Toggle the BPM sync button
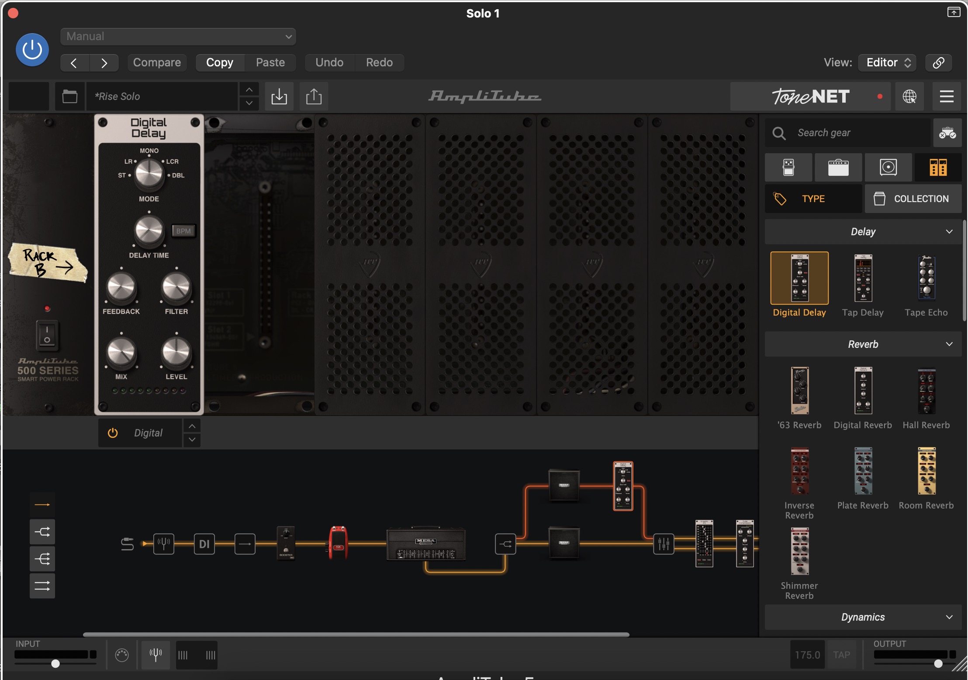The height and width of the screenshot is (680, 968). tap(183, 231)
